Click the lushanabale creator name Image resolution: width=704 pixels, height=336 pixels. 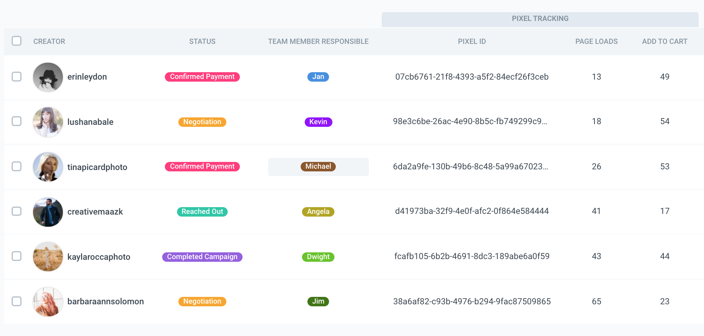(90, 122)
